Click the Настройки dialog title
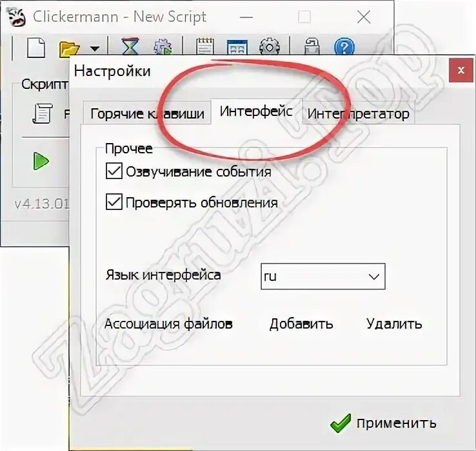Screen dimensions: 476x451 (112, 72)
